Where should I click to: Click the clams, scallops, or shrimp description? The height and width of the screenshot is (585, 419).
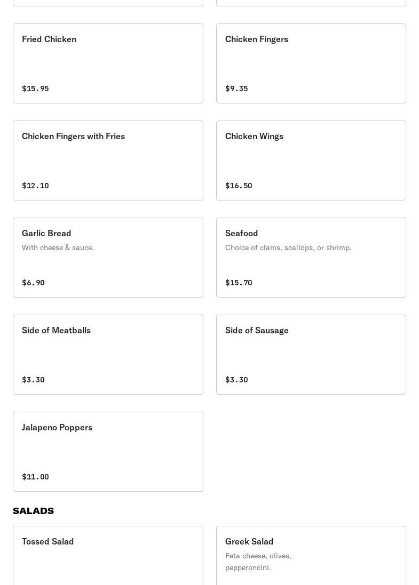tap(288, 247)
